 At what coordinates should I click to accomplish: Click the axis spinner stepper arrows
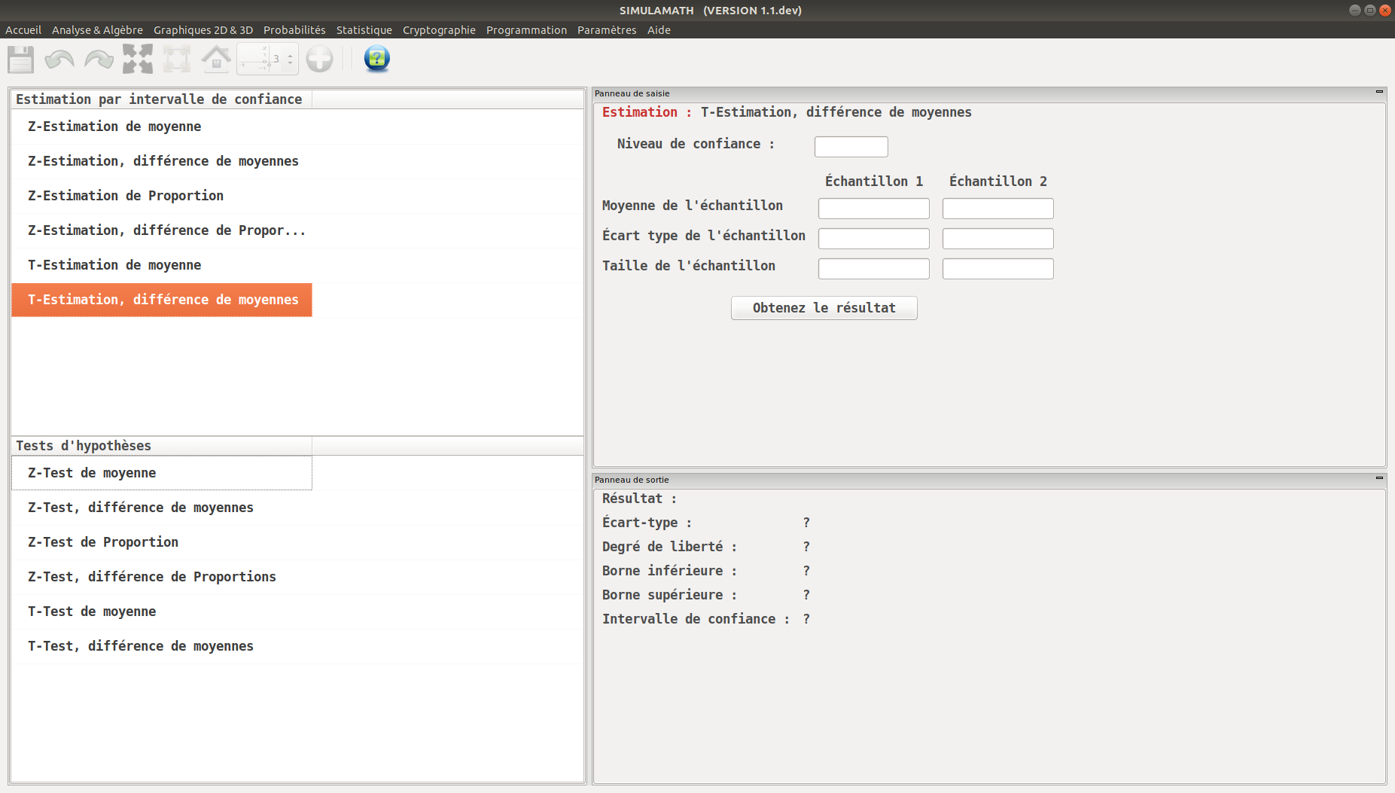(x=290, y=59)
